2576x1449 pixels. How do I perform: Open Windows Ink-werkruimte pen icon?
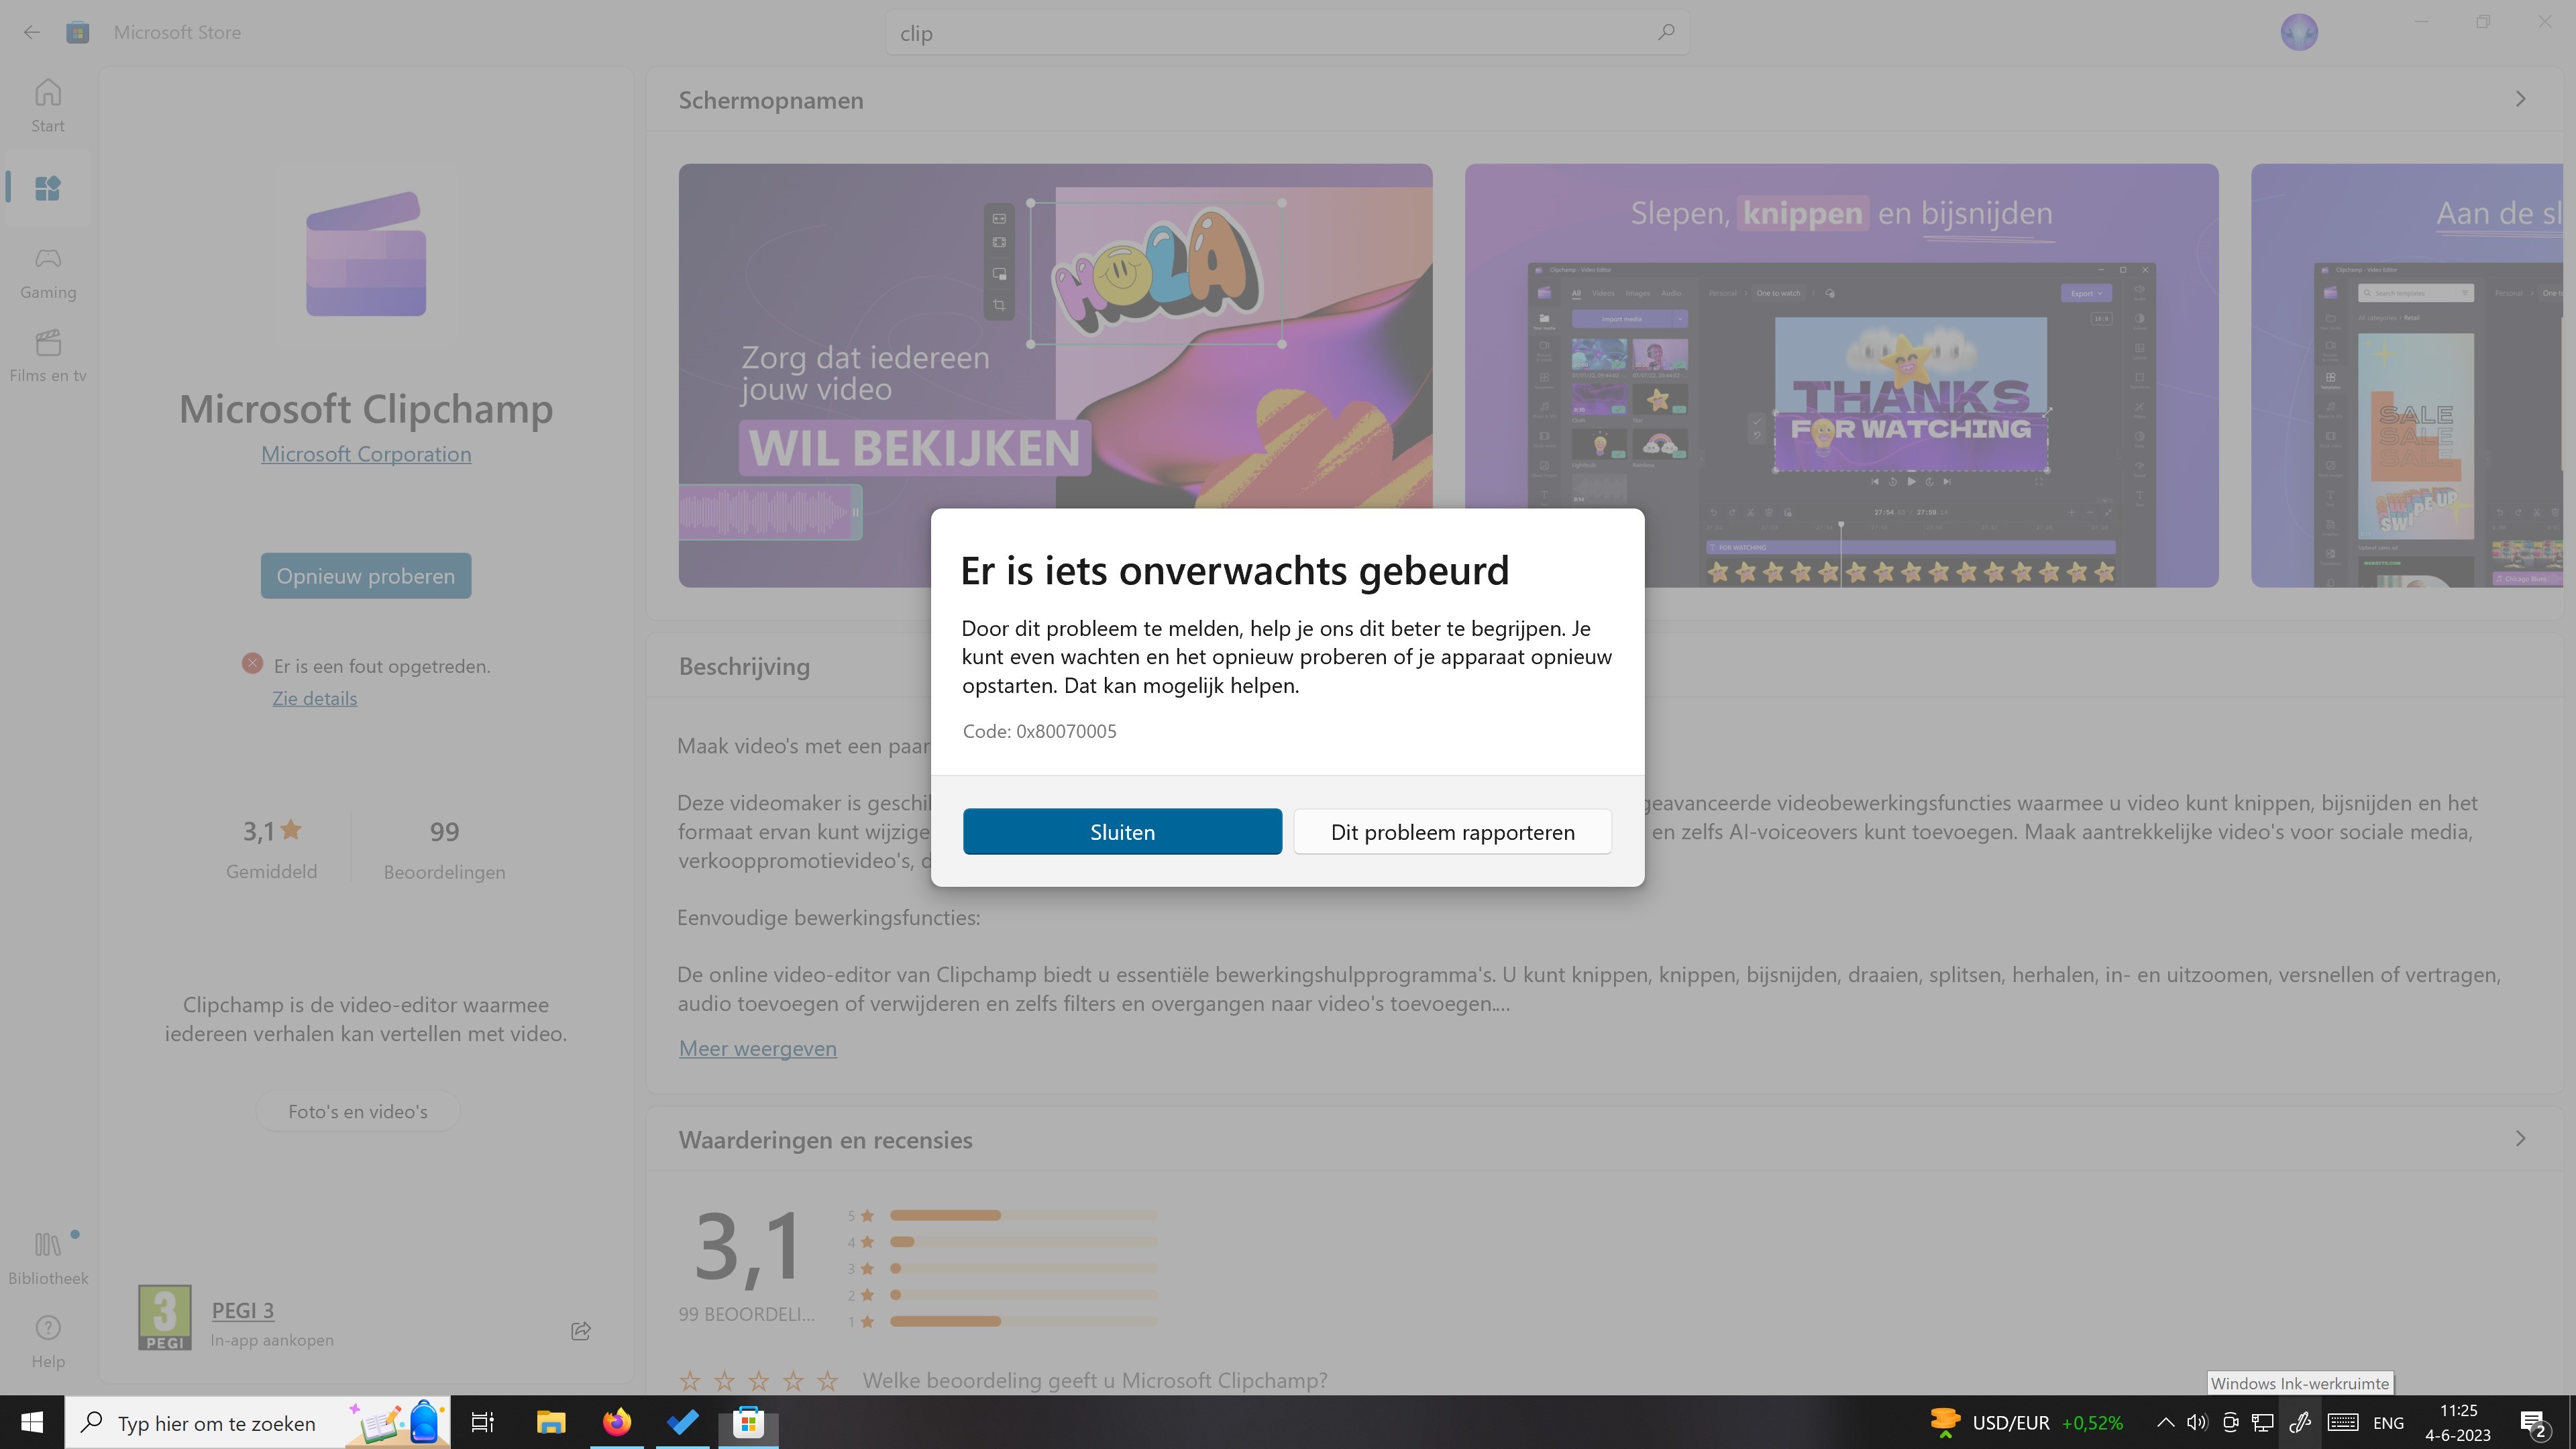2299,1422
